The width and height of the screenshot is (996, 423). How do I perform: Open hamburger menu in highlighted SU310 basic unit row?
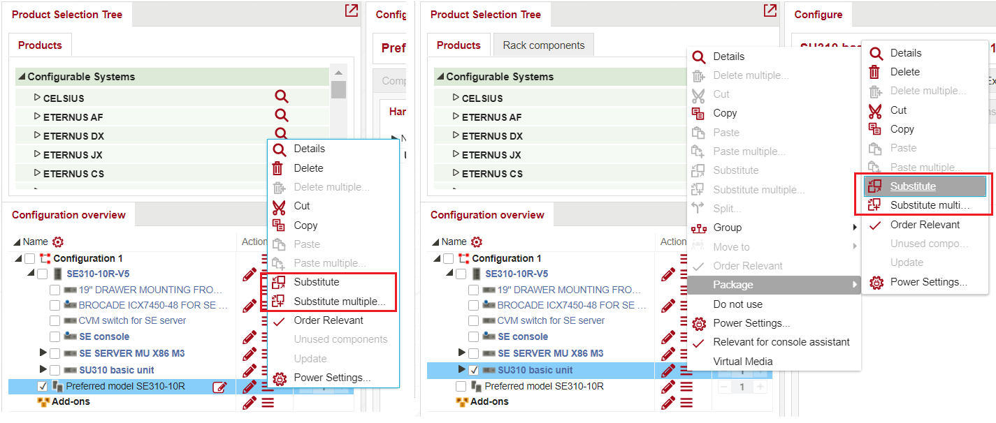click(686, 370)
